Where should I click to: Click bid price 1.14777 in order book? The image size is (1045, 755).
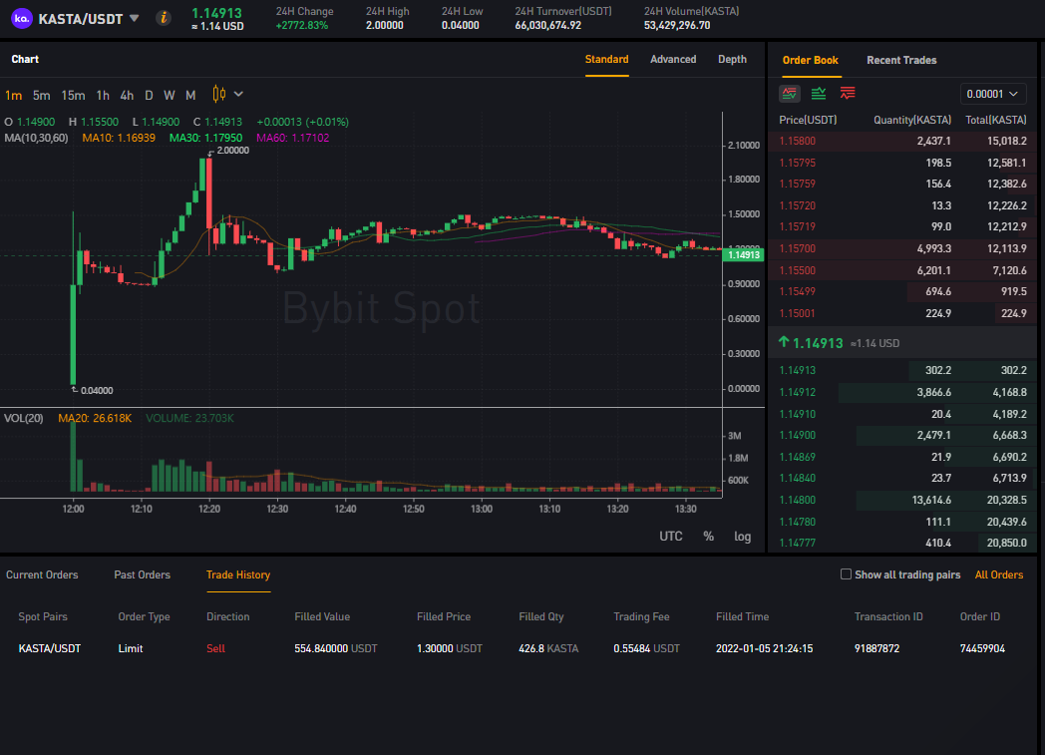click(x=797, y=544)
